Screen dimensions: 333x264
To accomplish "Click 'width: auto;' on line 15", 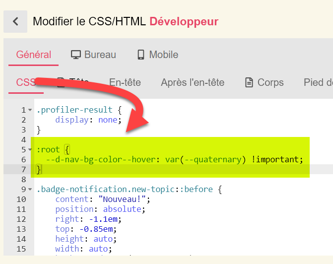I will 84,249.
